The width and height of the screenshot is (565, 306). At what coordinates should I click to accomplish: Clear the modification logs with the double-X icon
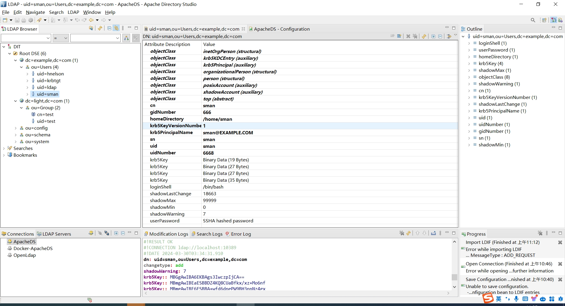[402, 233]
